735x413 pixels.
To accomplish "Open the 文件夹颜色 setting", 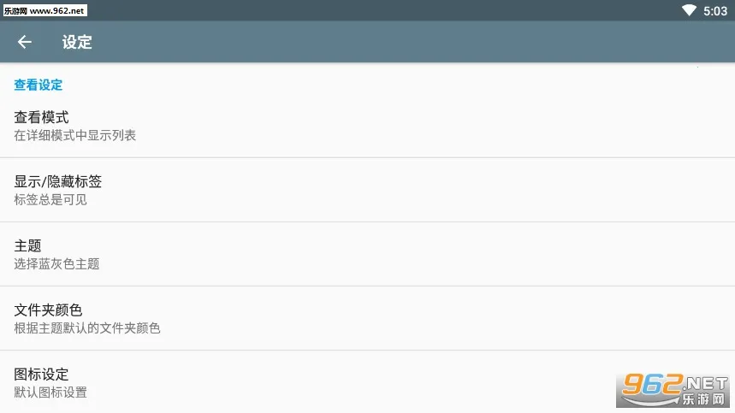I will pos(48,310).
